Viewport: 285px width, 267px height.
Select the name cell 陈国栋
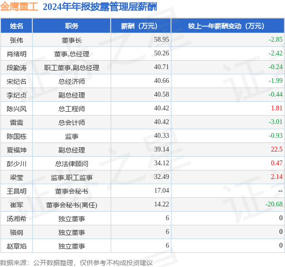pyautogui.click(x=17, y=137)
